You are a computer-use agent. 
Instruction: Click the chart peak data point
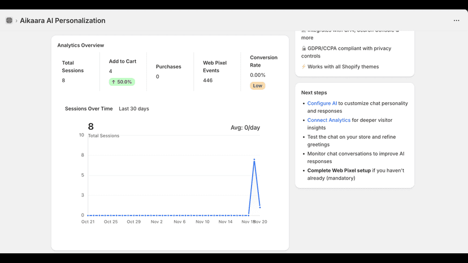click(254, 160)
